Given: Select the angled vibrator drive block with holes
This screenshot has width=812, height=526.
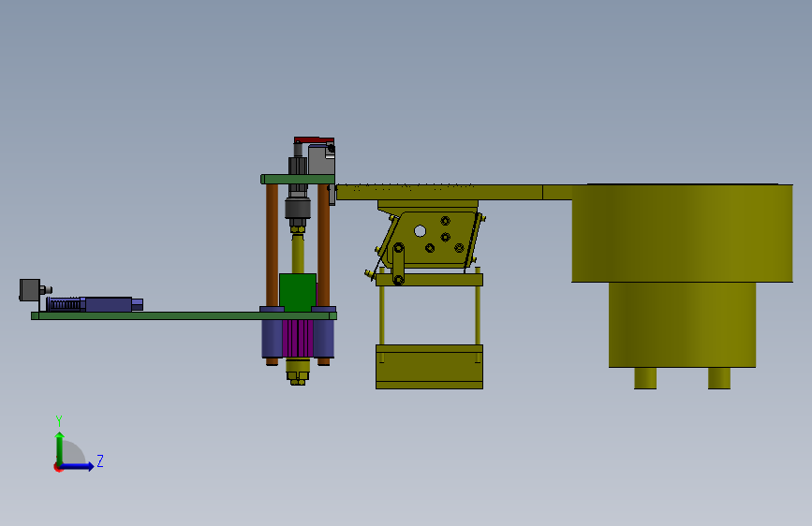Looking at the screenshot, I should (x=430, y=240).
